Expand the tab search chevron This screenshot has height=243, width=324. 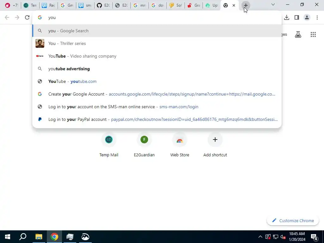(x=273, y=4)
